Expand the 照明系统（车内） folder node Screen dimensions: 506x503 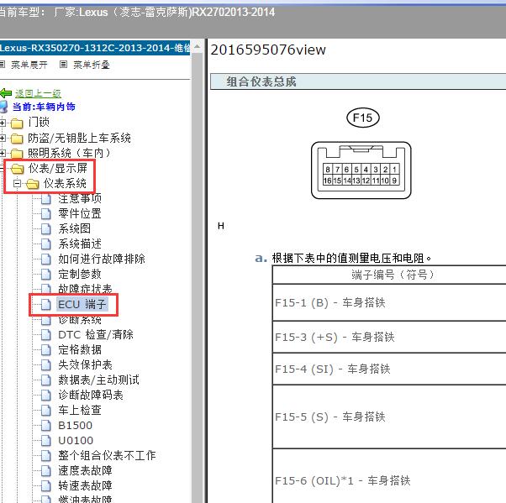[3, 153]
